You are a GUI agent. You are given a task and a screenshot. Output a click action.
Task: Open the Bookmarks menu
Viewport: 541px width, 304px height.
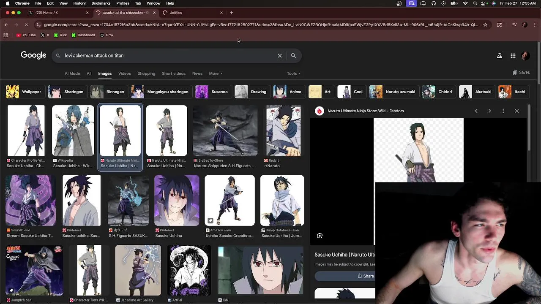[101, 3]
